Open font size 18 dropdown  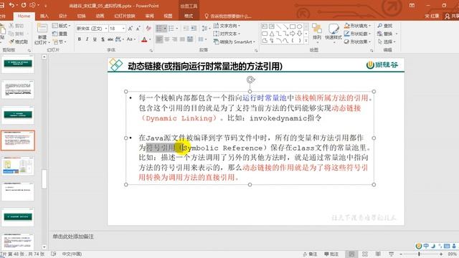coord(123,29)
